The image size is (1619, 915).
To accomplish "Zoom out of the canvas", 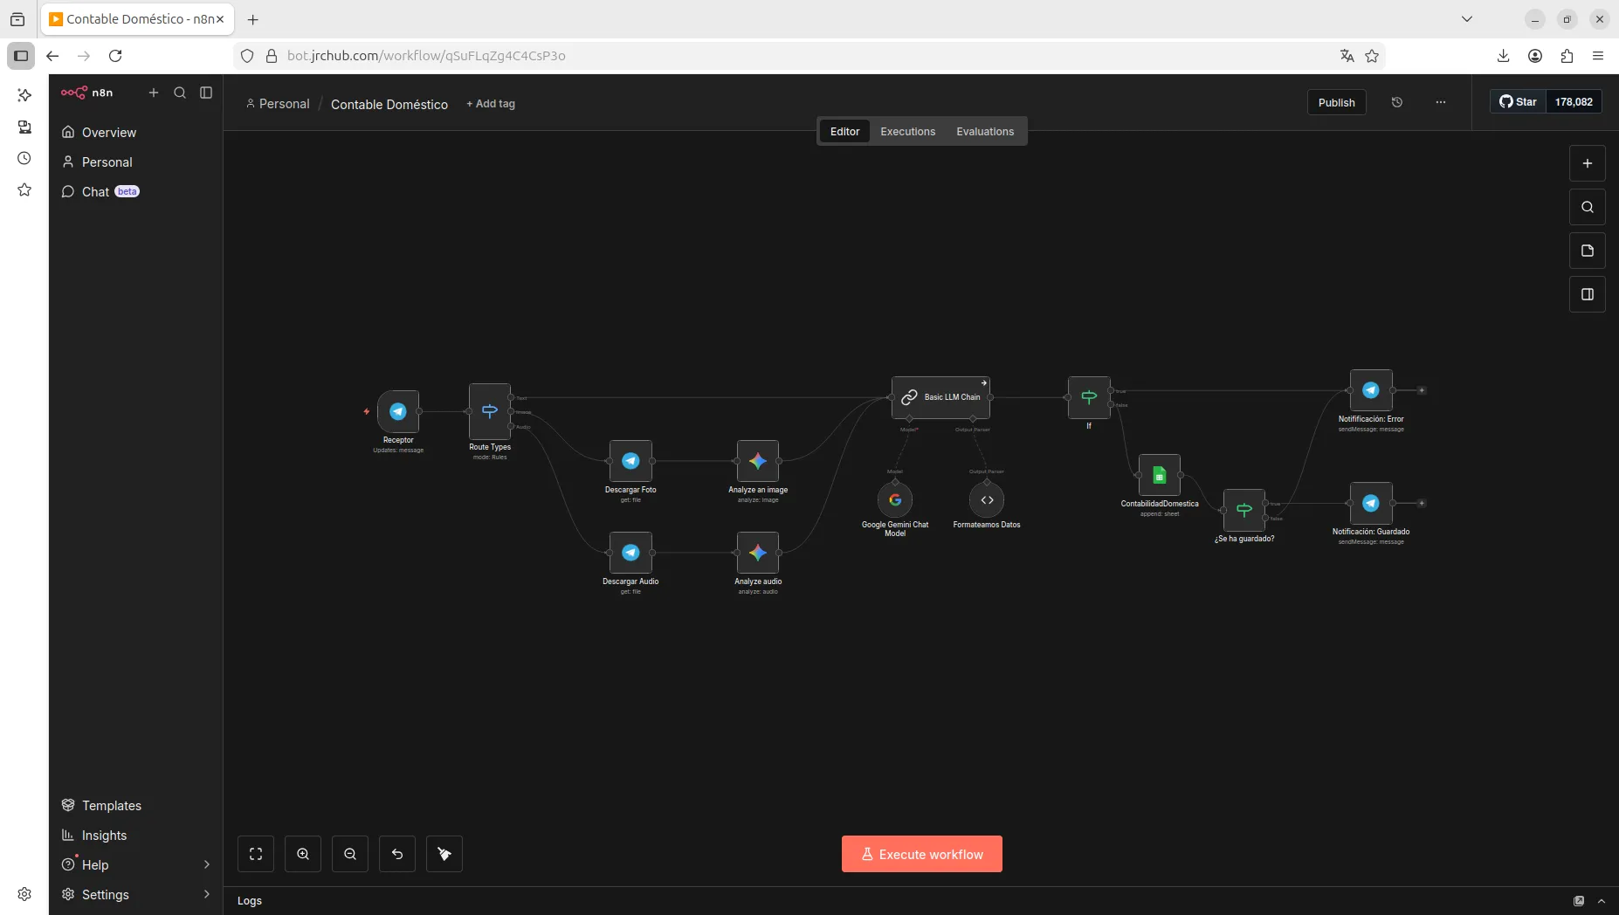I will tap(350, 854).
